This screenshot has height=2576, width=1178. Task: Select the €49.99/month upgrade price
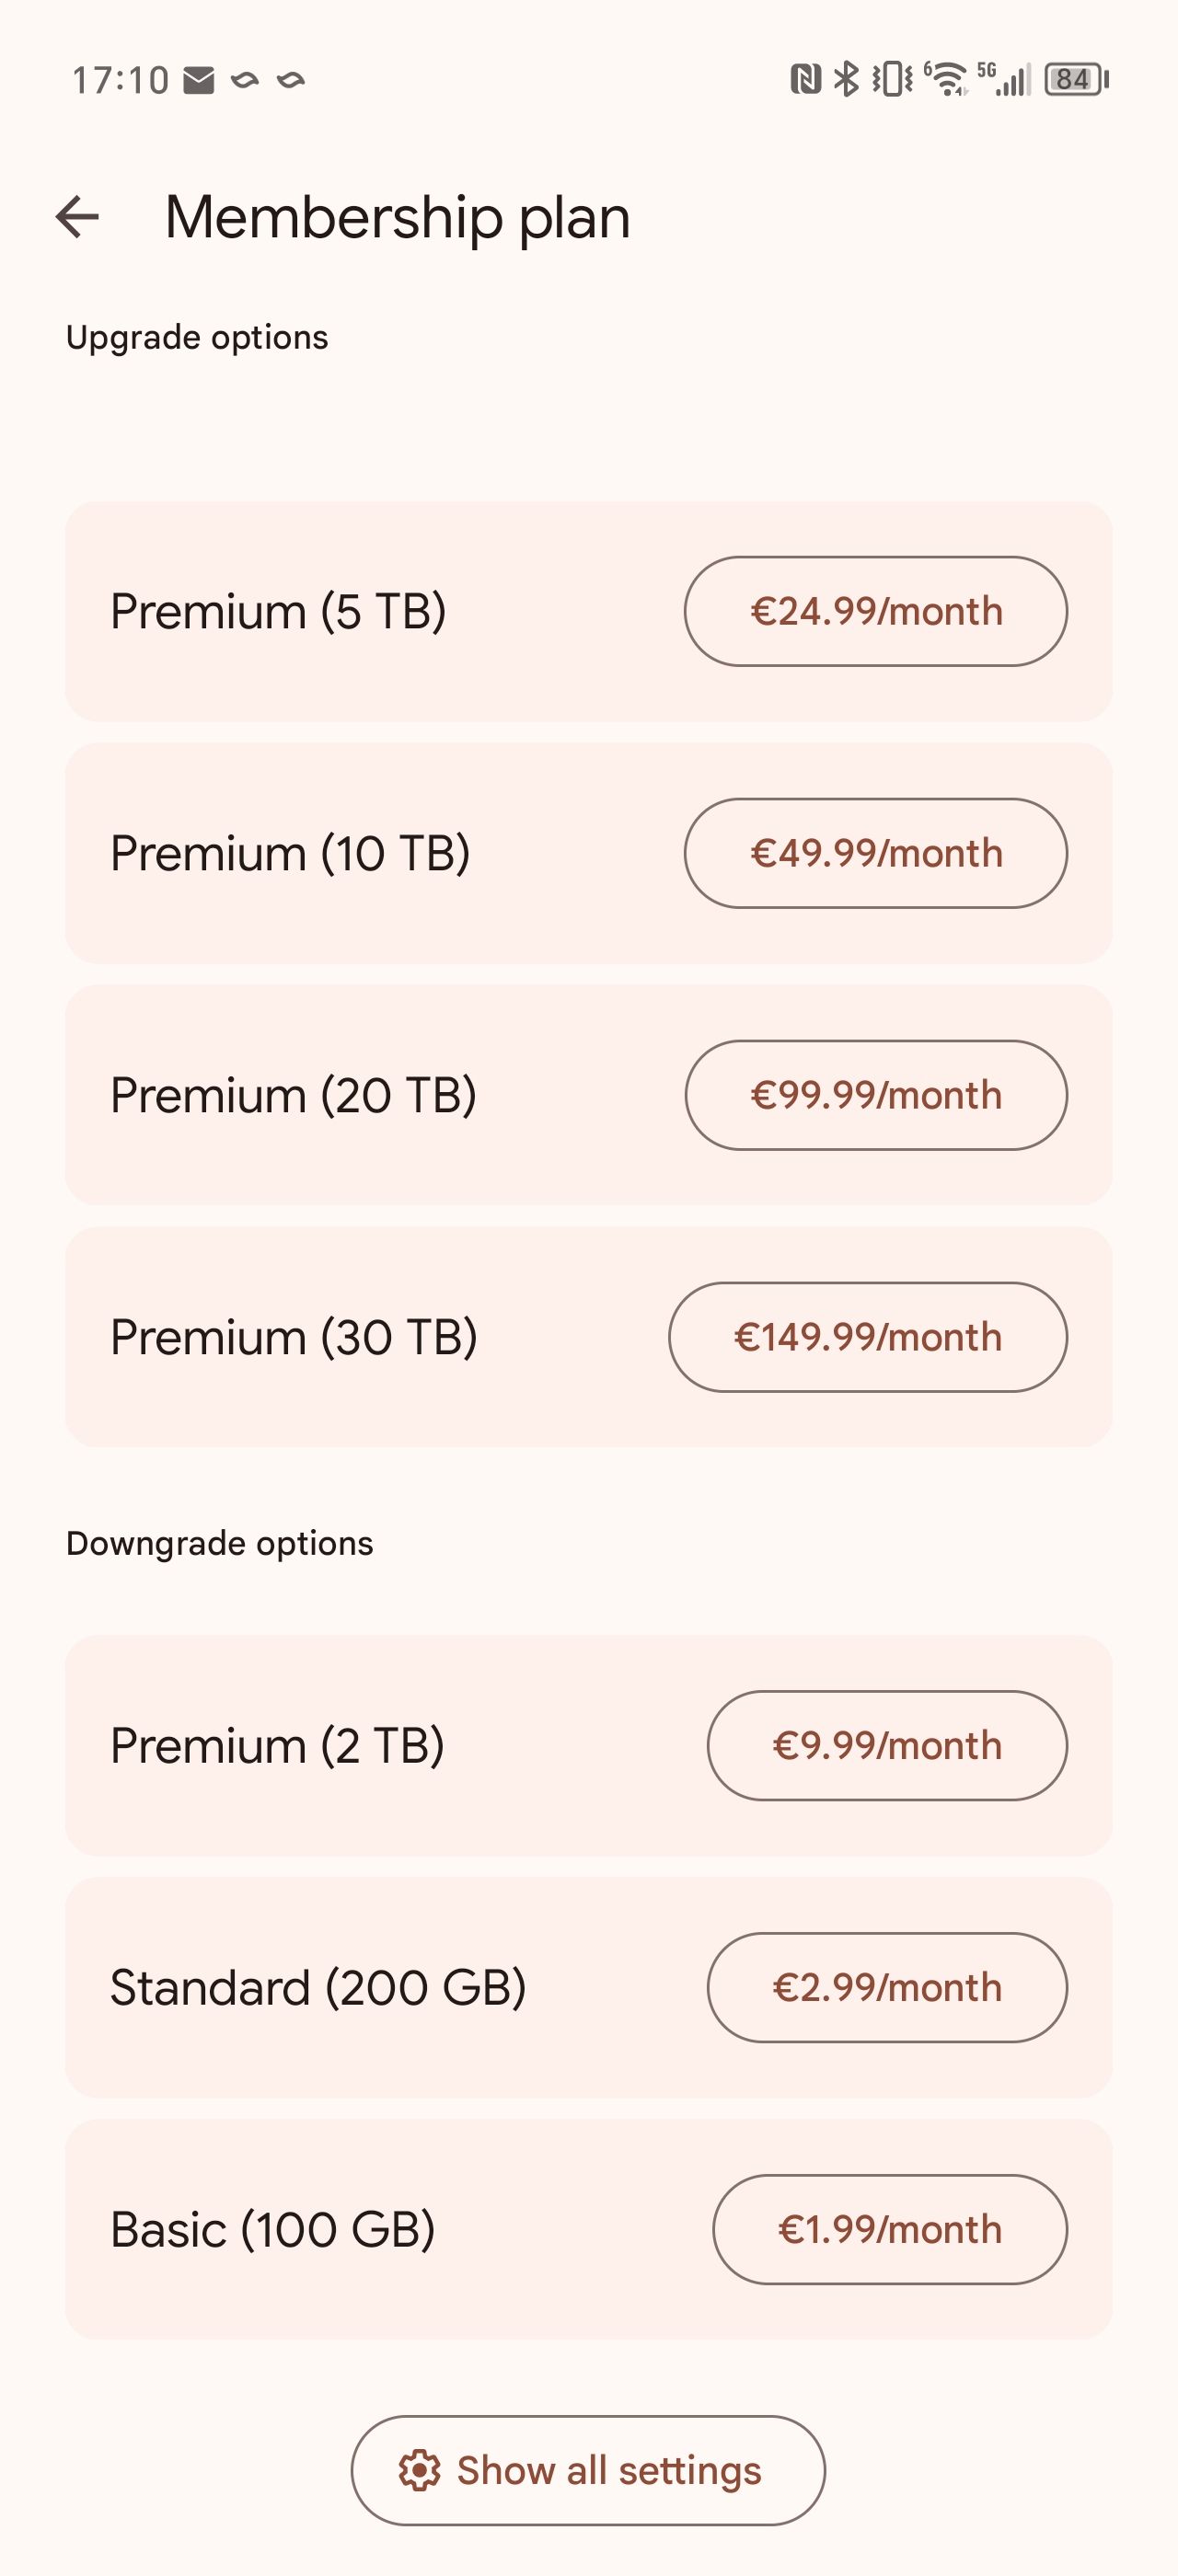click(x=875, y=853)
